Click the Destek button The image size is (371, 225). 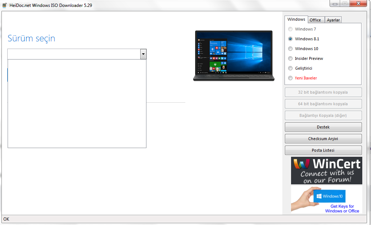323,127
